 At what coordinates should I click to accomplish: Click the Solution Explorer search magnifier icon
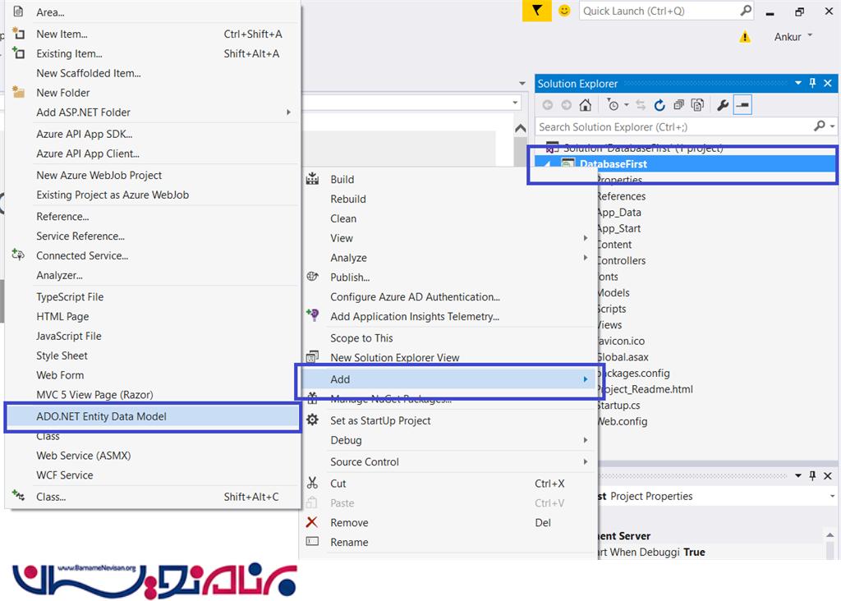pos(819,126)
